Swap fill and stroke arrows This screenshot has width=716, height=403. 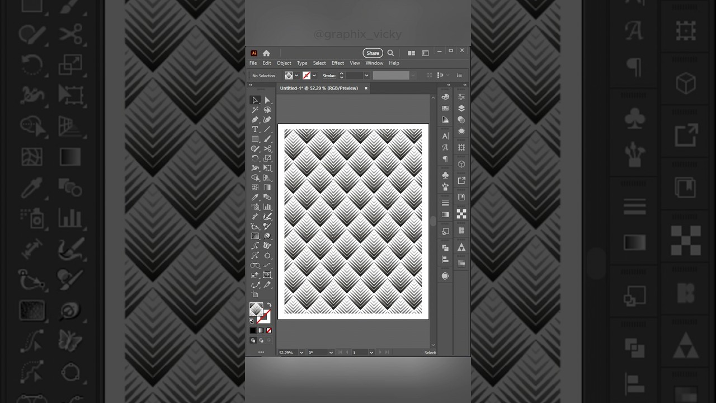coord(268,305)
